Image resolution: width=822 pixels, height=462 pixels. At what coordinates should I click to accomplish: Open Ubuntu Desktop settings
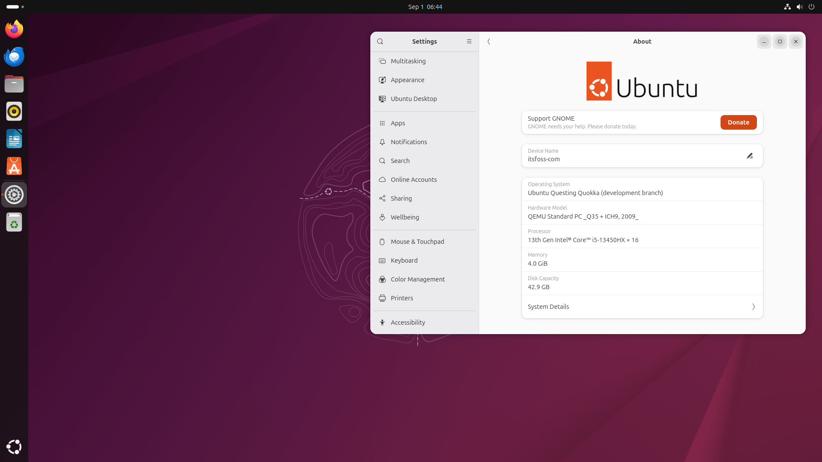(x=413, y=99)
